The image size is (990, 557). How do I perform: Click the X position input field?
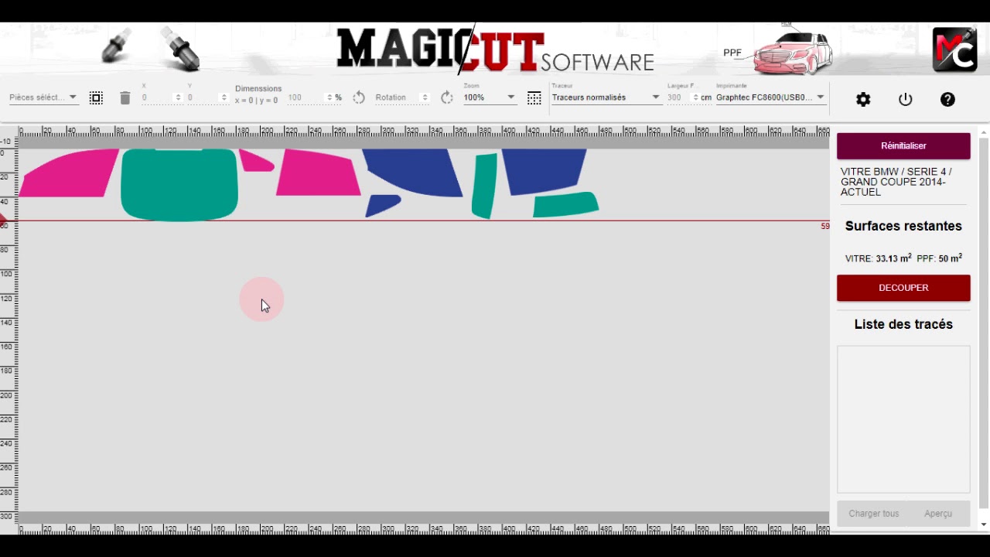tap(158, 97)
